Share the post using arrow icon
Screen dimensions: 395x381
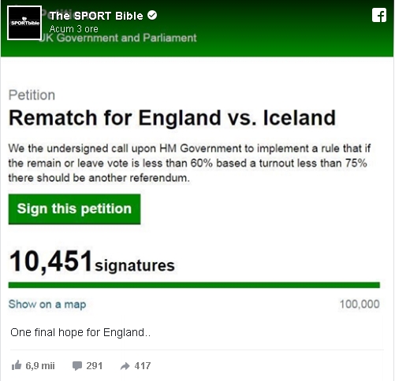[x=125, y=366]
